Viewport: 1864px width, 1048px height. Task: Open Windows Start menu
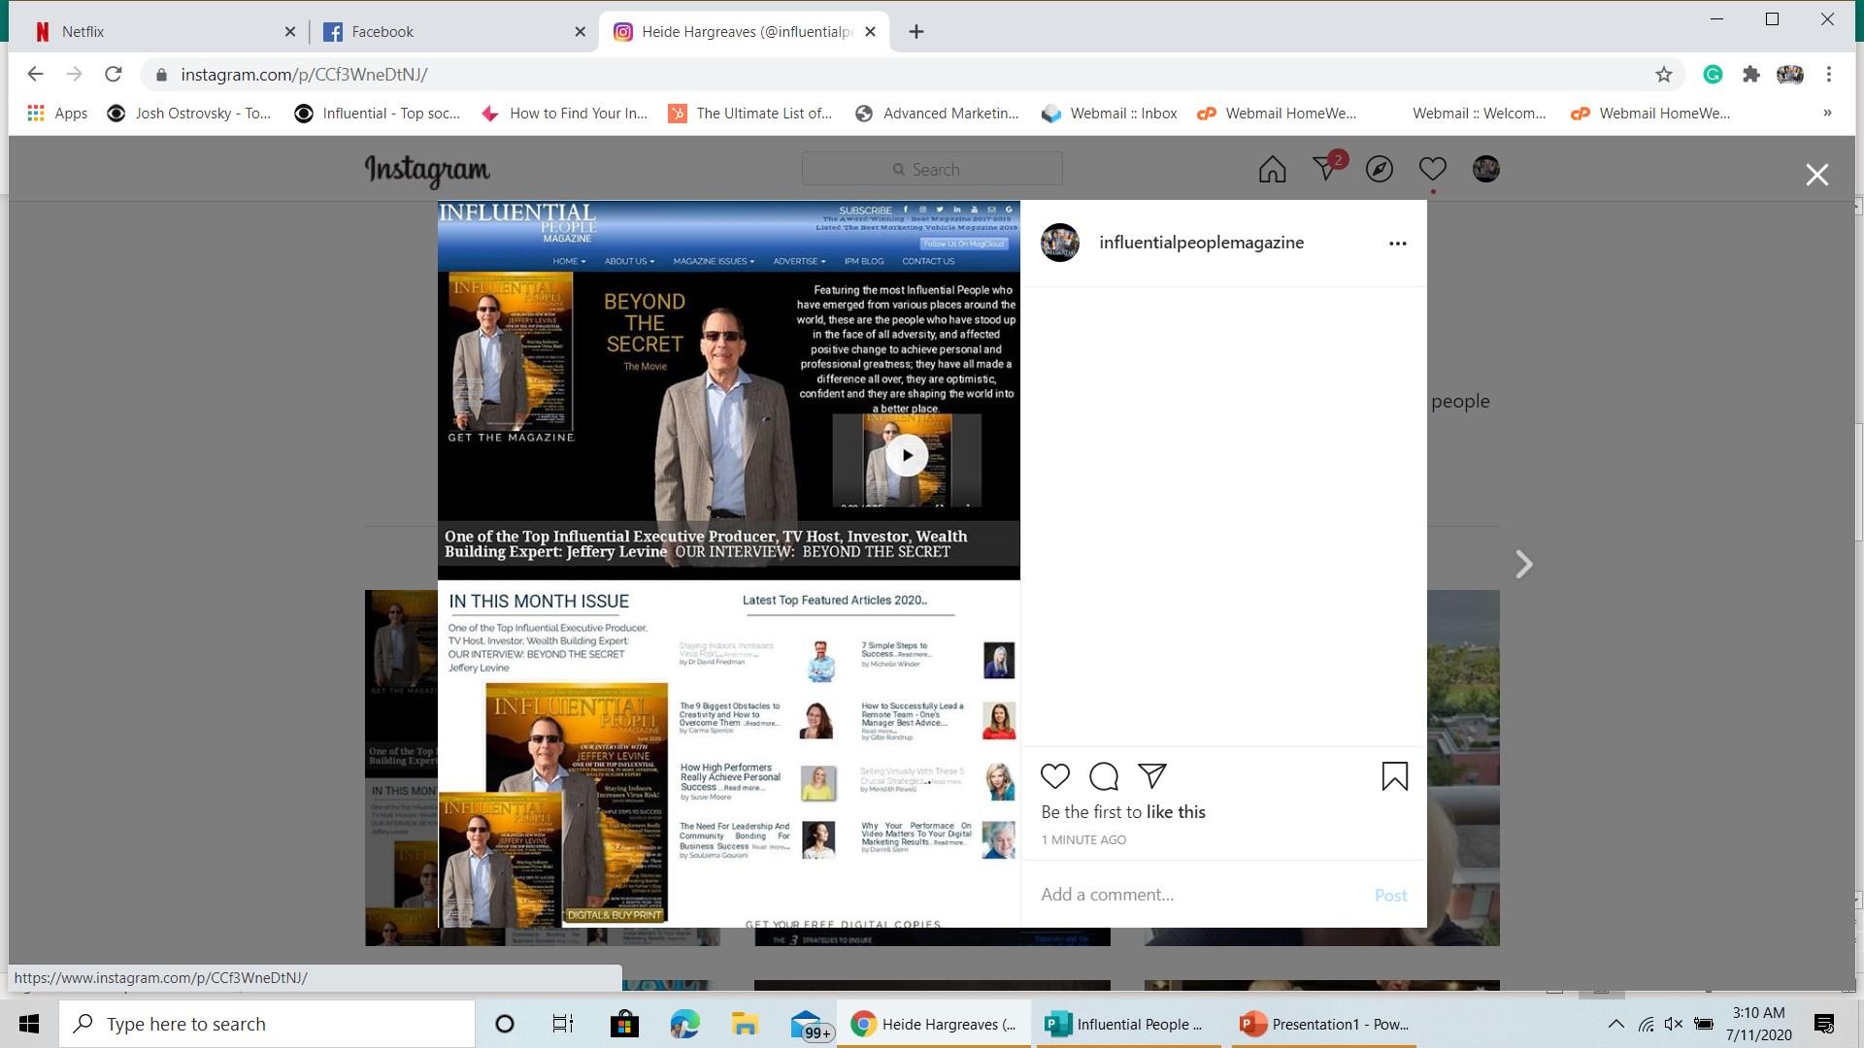click(x=29, y=1024)
